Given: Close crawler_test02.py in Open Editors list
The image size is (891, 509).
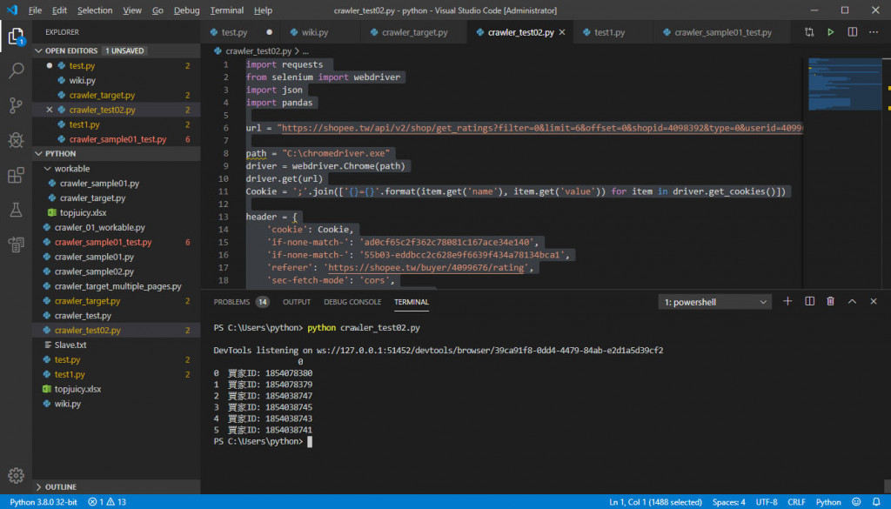Looking at the screenshot, I should tap(50, 110).
